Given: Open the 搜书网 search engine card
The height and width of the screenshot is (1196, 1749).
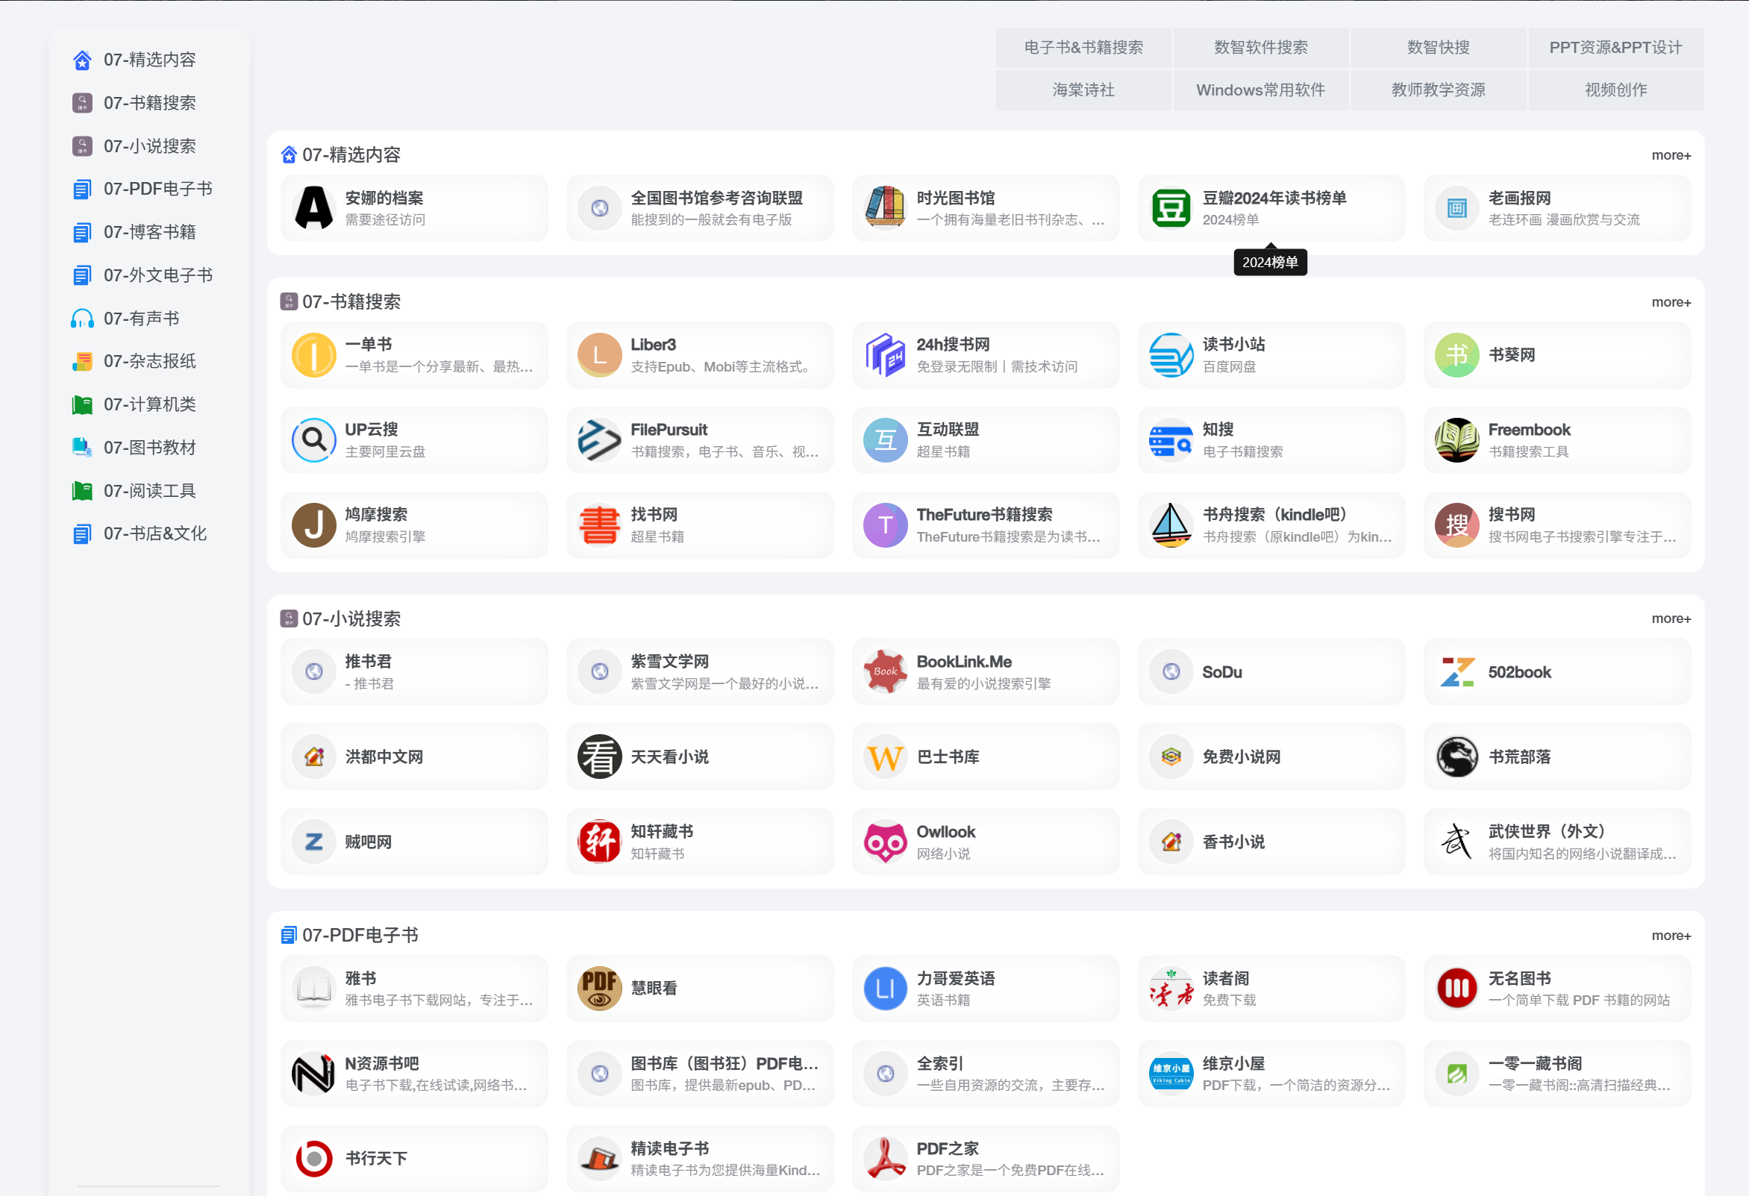Looking at the screenshot, I should (x=1557, y=525).
